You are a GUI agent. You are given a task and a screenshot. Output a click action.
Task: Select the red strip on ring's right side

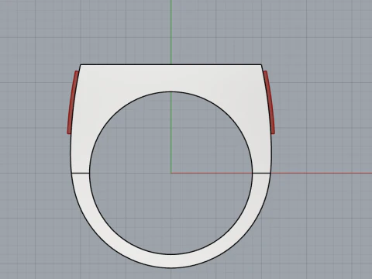(x=270, y=103)
